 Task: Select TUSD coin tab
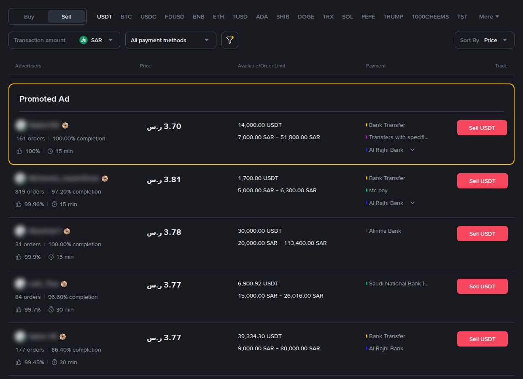240,16
